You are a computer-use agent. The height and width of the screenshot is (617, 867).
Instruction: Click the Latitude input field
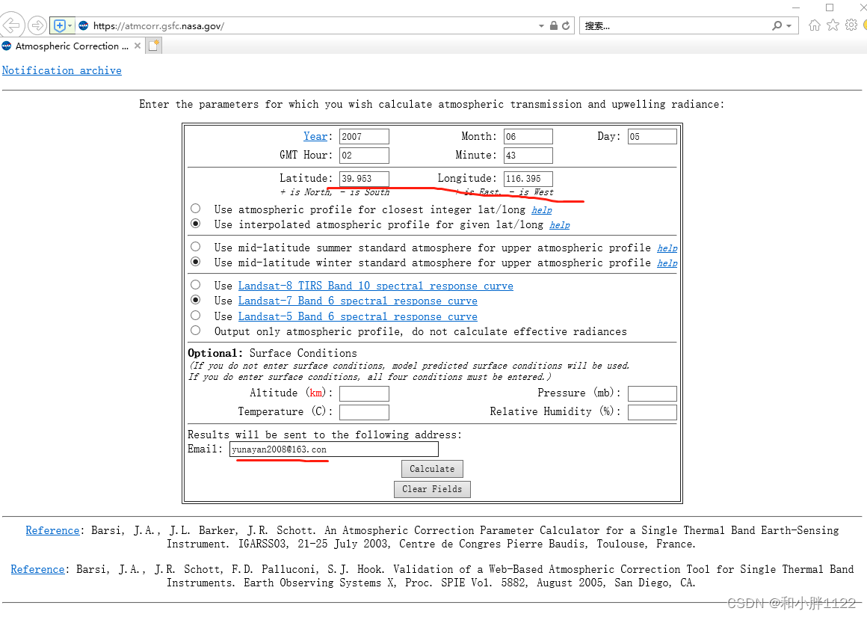(x=365, y=179)
